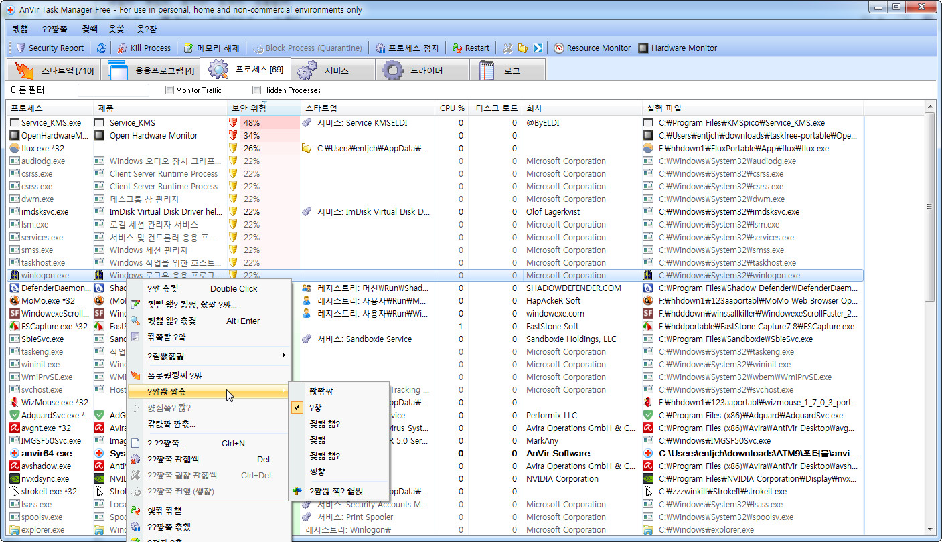
Task: Open the 로그 tab
Action: coord(507,70)
